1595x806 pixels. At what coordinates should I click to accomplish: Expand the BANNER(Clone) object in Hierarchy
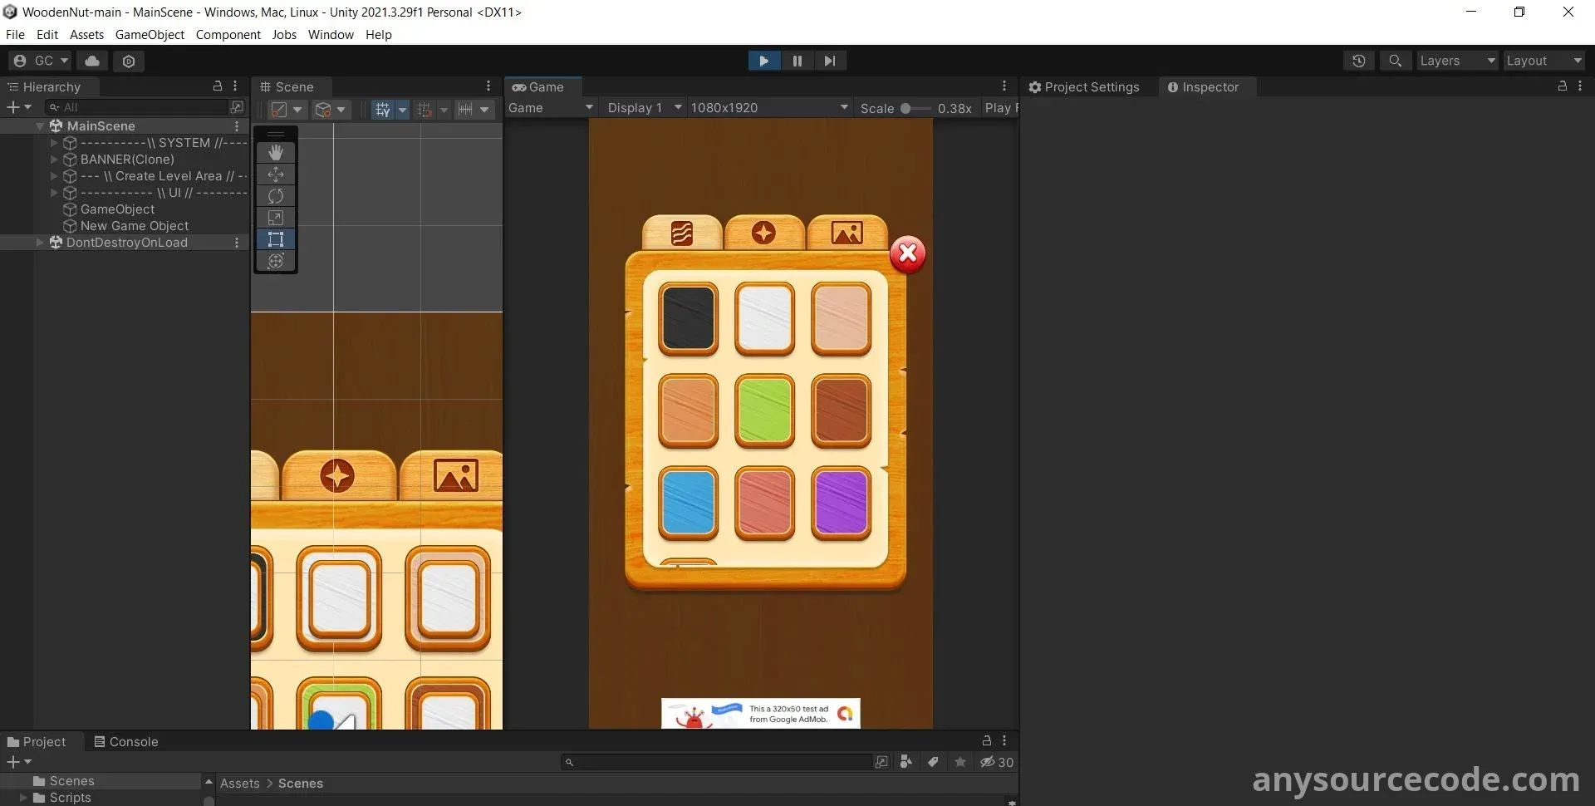click(54, 160)
